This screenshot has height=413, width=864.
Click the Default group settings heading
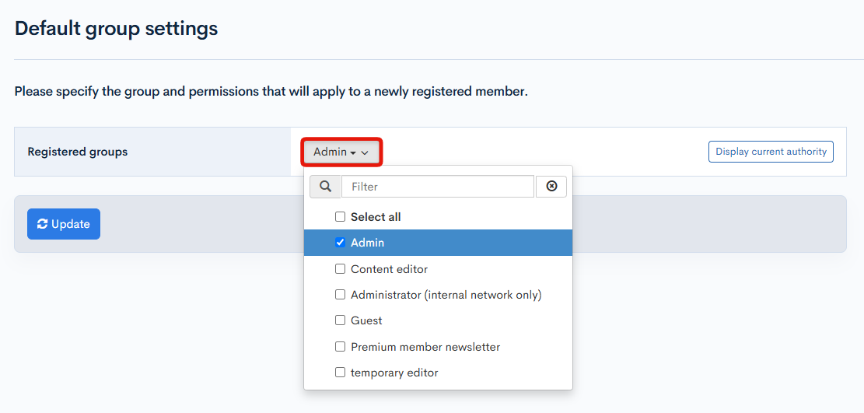(x=116, y=29)
